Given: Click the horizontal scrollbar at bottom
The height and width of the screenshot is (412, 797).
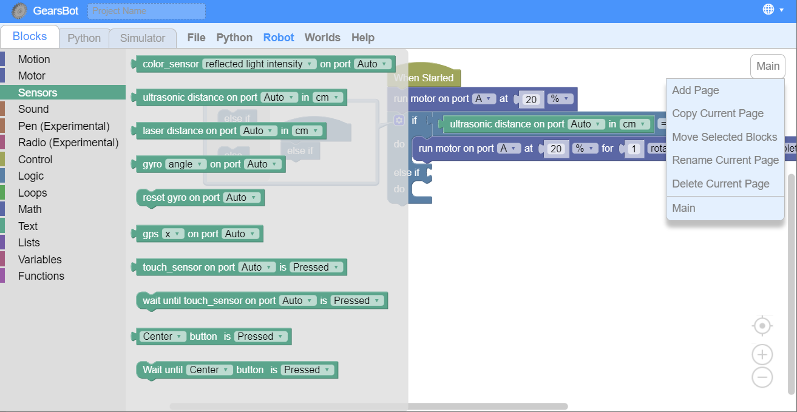Looking at the screenshot, I should tap(368, 407).
